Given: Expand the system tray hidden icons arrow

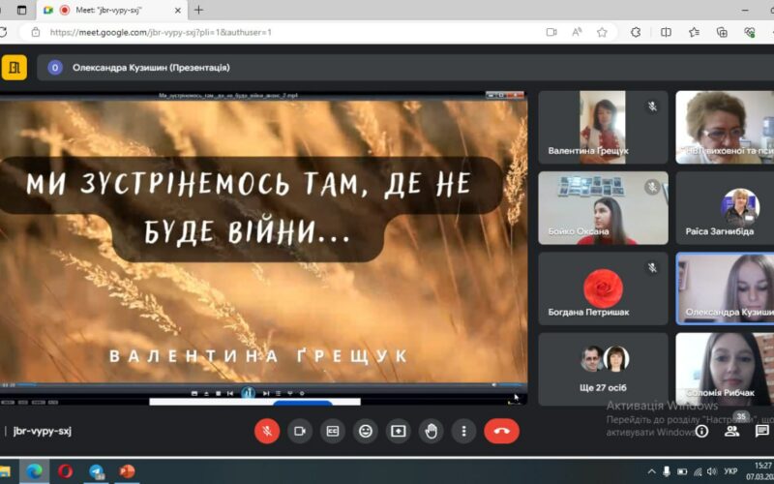Looking at the screenshot, I should point(652,471).
